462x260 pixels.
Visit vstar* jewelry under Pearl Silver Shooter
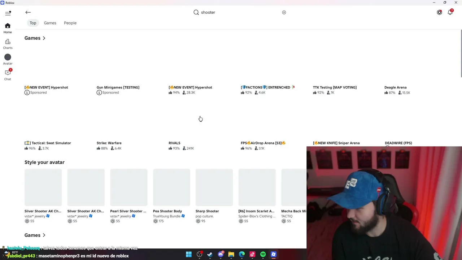[121, 216]
